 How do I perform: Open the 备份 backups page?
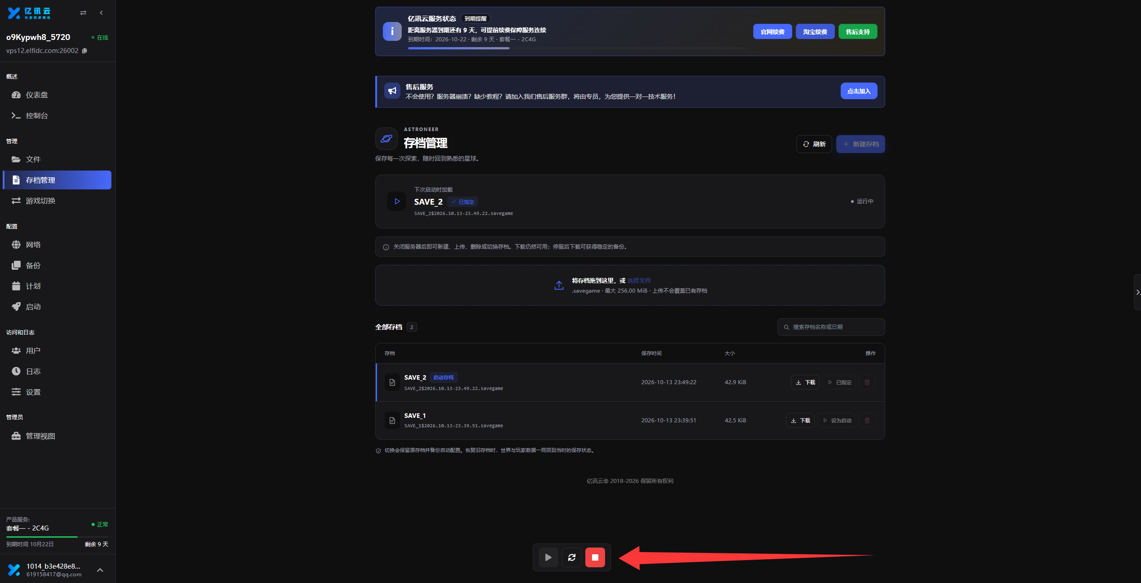pos(57,265)
